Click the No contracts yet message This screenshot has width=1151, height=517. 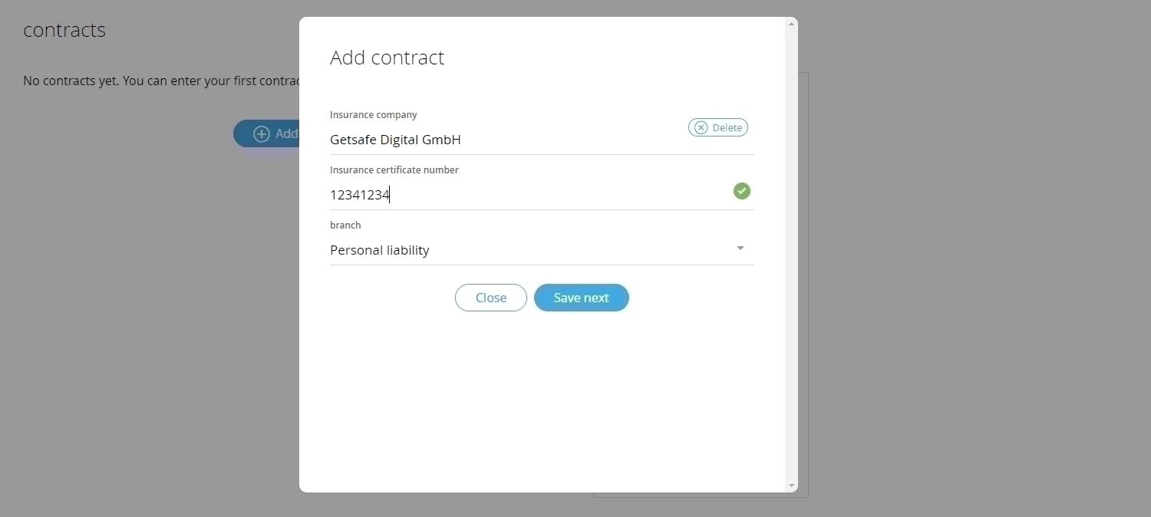point(161,81)
